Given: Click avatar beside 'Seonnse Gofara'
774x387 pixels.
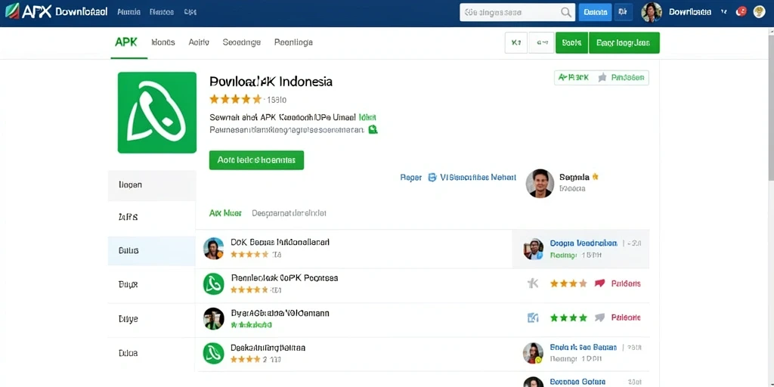Looking at the screenshot, I should point(533,382).
